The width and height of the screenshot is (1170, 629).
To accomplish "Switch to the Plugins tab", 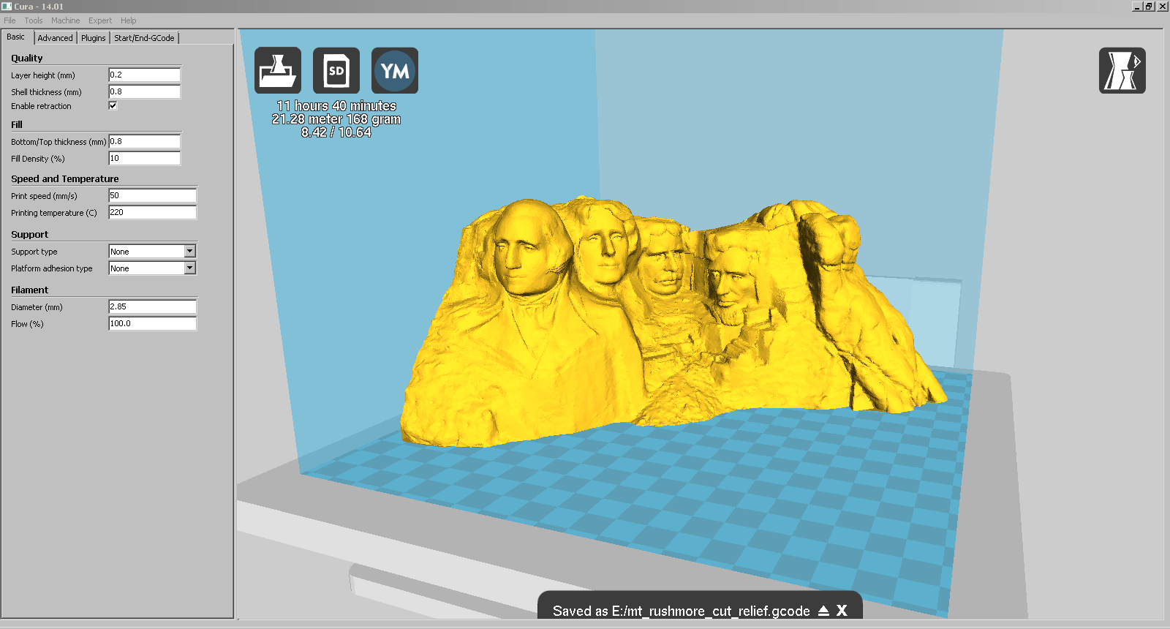I will tap(93, 38).
